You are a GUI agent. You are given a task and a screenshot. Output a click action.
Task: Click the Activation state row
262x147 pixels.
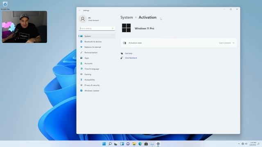coord(178,43)
